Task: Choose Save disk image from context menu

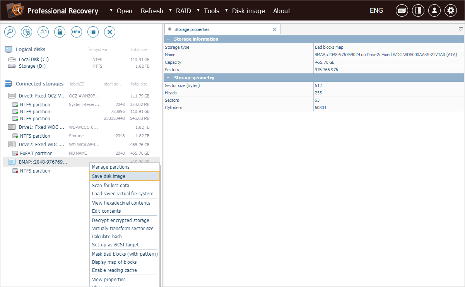Action: [124, 176]
